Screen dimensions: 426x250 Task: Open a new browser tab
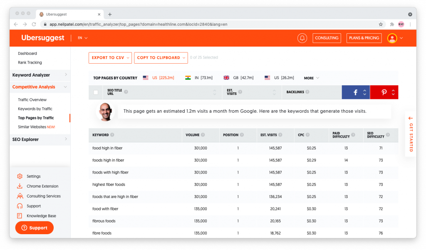[110, 15]
